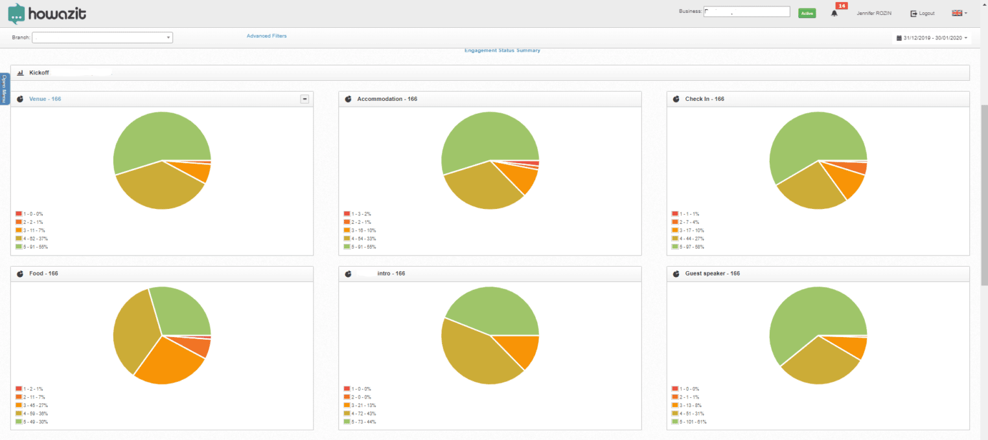This screenshot has height=440, width=988.
Task: Click the pie icon next to Guest speaker title
Action: point(676,274)
